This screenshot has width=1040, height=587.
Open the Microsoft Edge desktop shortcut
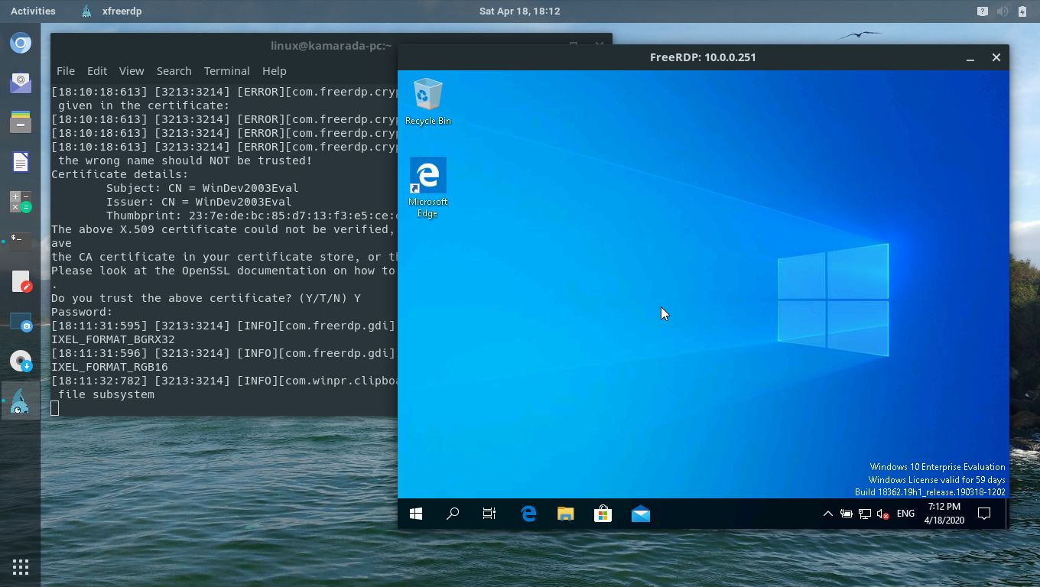[x=428, y=176]
